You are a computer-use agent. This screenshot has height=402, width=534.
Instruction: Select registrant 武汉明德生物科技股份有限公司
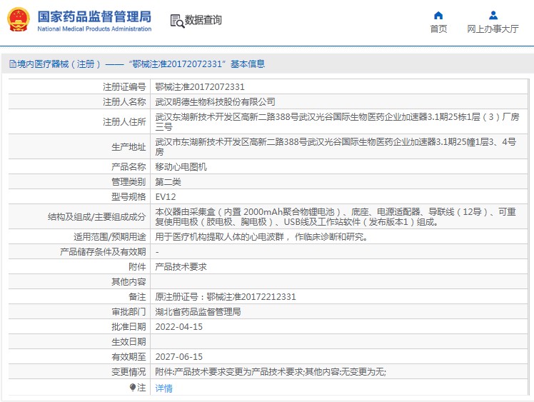215,102
